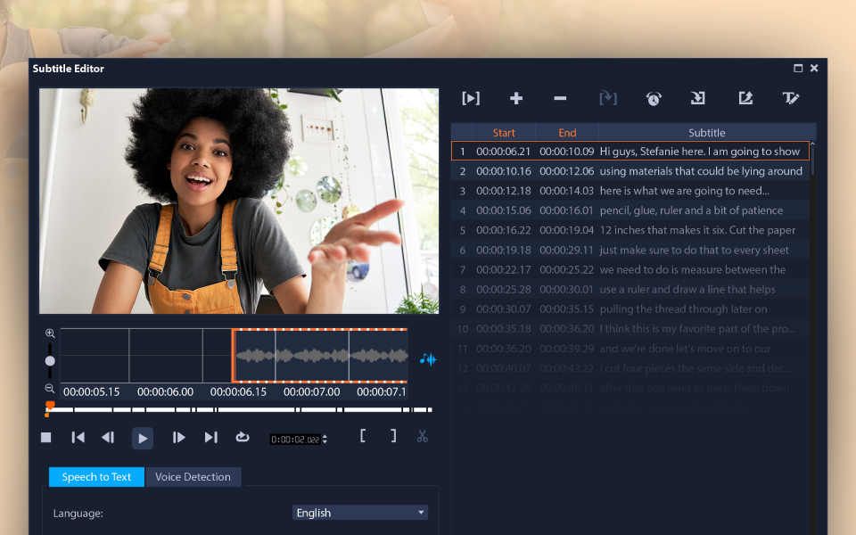
Task: Click the timecode stepper up arrow
Action: click(324, 434)
